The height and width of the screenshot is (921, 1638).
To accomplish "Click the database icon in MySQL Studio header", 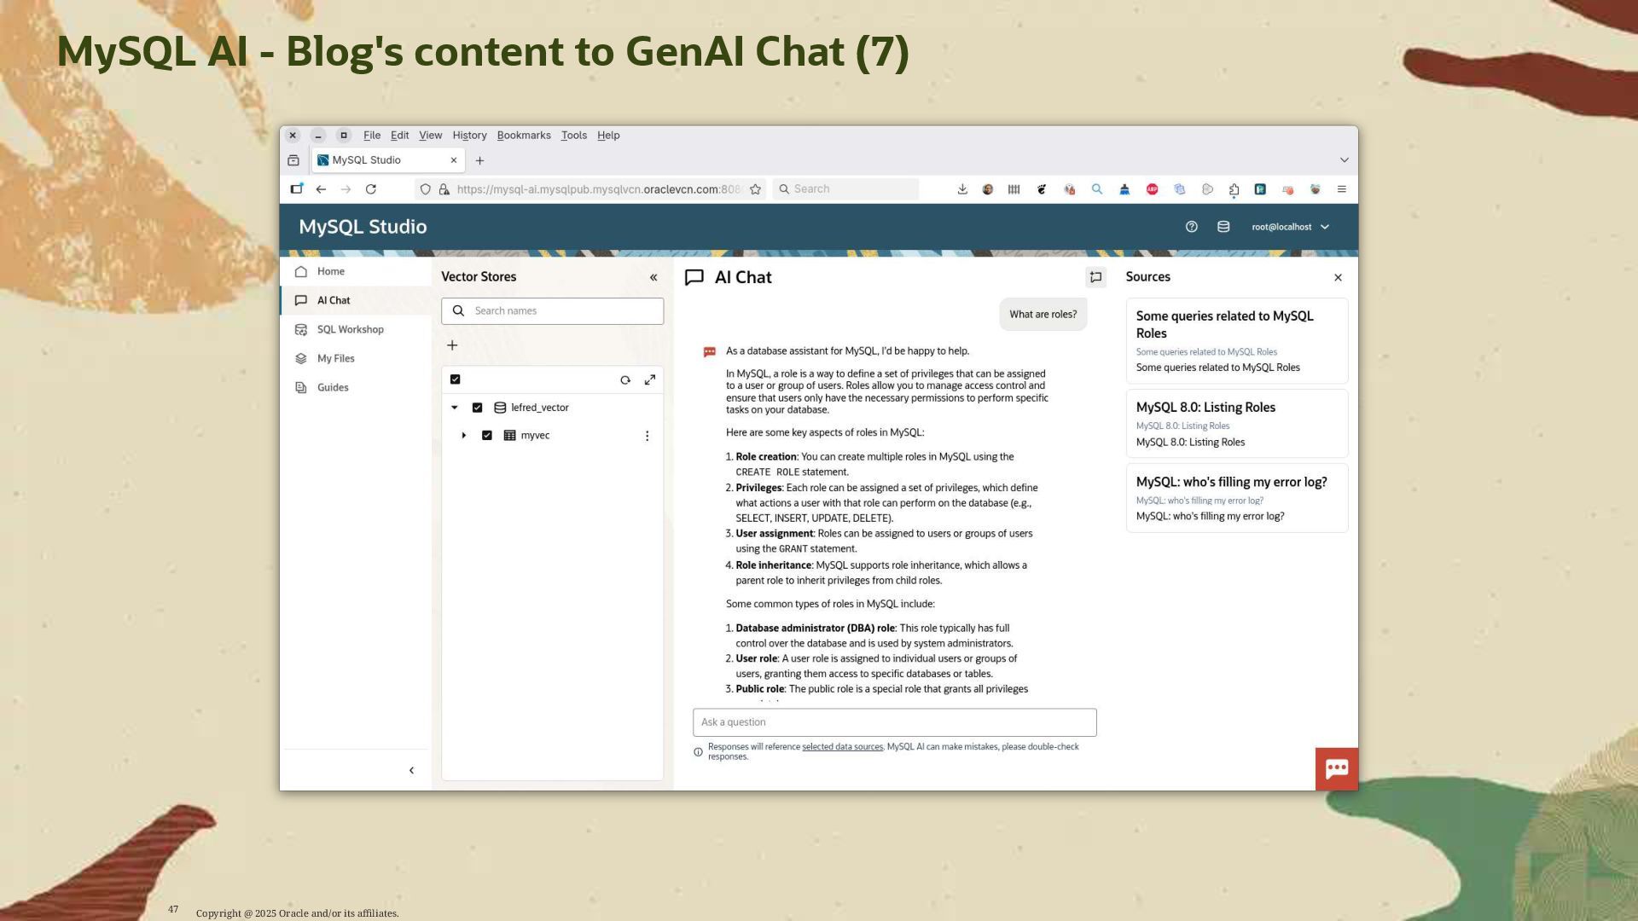I will click(1223, 227).
